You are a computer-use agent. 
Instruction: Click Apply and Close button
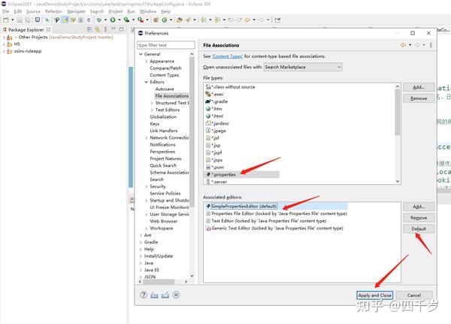(374, 295)
